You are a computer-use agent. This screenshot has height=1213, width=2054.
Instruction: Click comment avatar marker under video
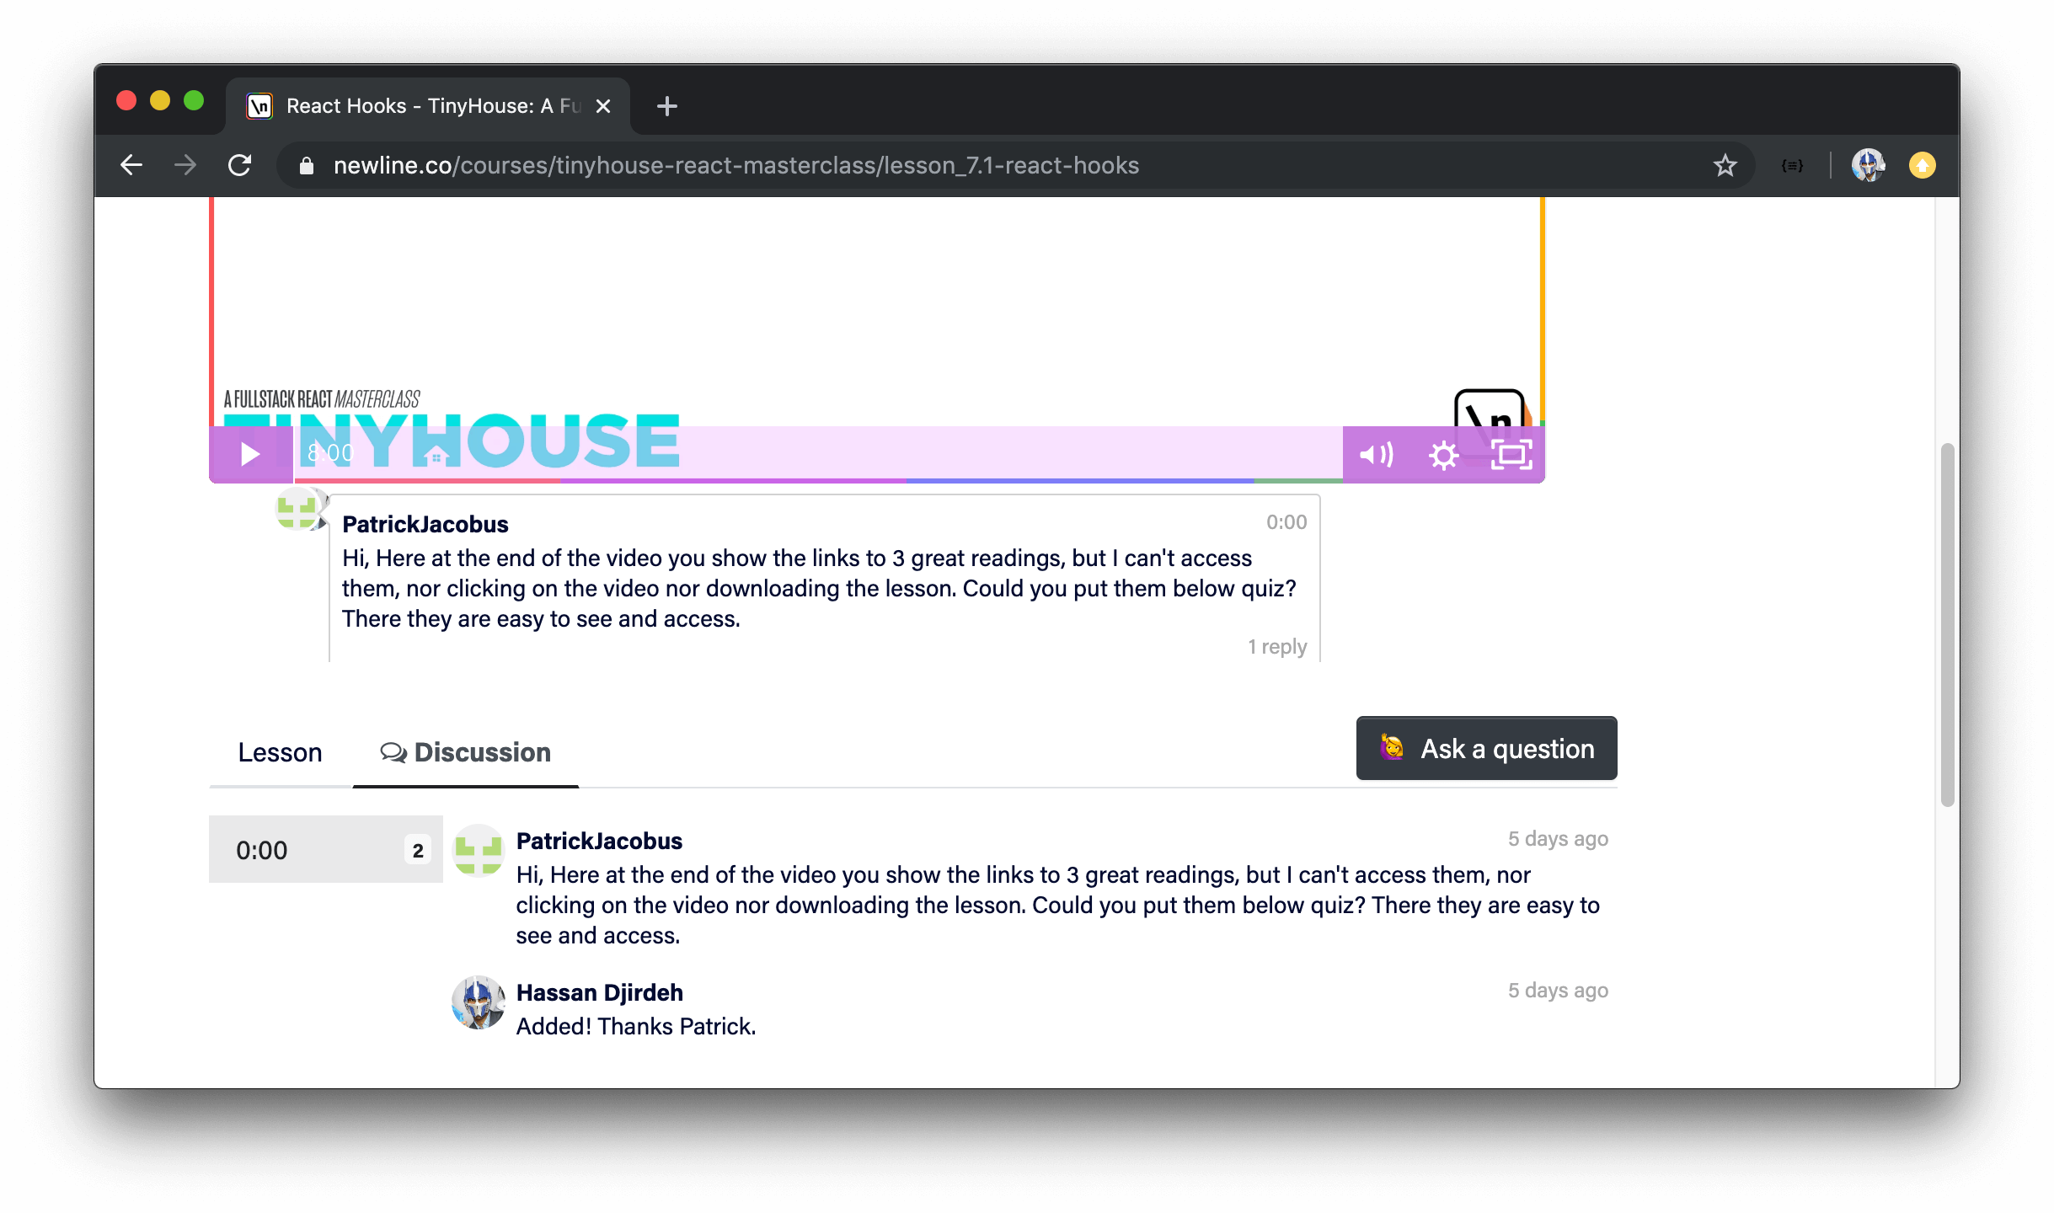coord(298,509)
